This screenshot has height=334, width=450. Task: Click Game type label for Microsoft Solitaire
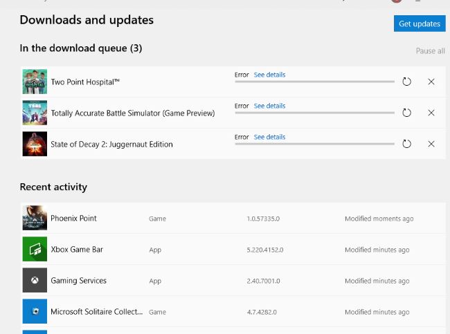157,312
